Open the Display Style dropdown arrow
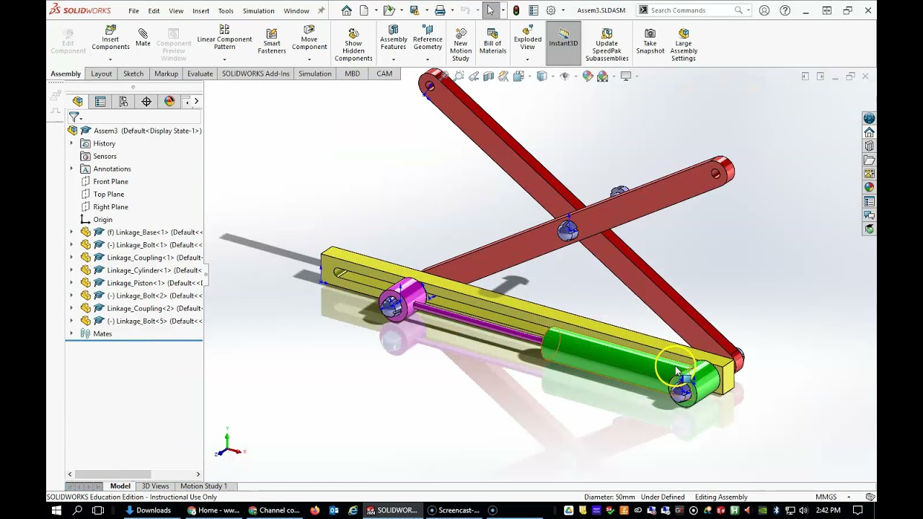The height and width of the screenshot is (519, 923). point(552,76)
